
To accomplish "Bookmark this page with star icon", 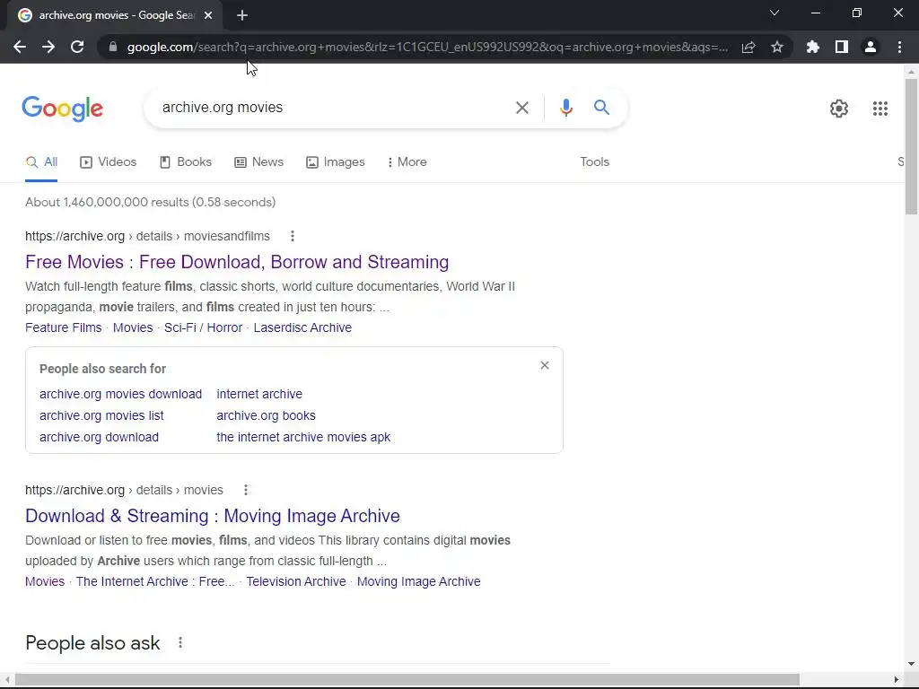I will [x=777, y=47].
